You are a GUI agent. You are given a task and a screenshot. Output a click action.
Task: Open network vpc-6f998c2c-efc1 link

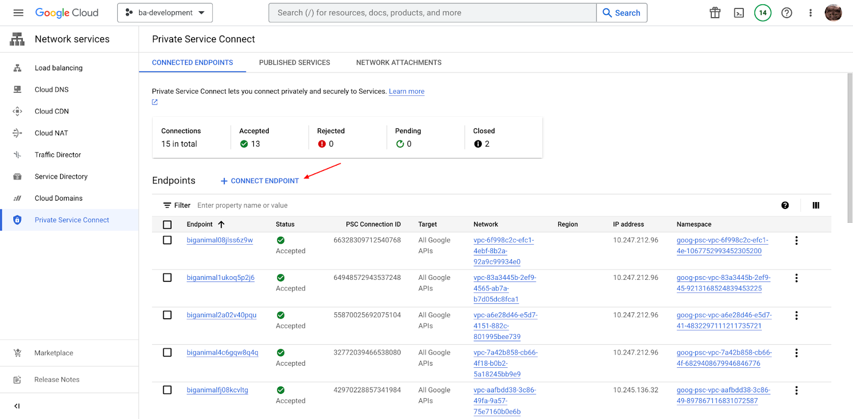pos(504,251)
